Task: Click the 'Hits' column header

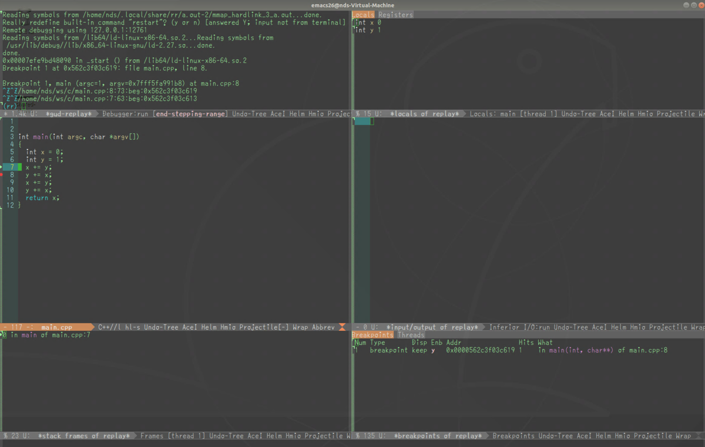Action: coord(526,343)
